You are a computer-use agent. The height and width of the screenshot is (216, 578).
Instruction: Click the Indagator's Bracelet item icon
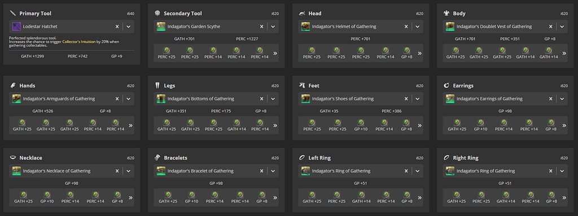tap(161, 171)
